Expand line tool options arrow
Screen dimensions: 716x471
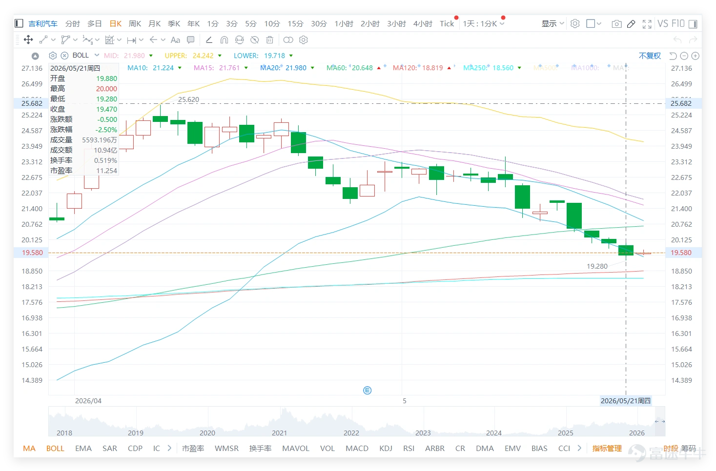(x=53, y=40)
